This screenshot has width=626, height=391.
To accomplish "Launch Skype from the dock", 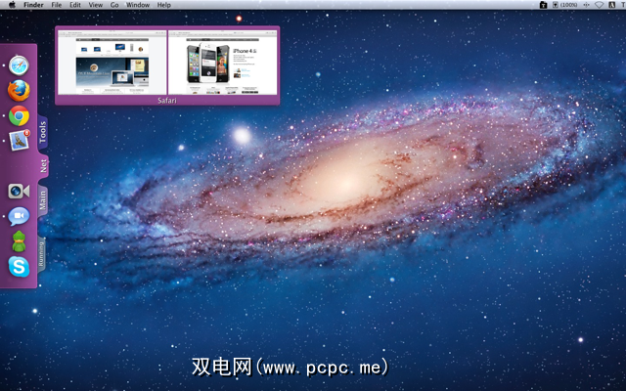I will click(x=19, y=267).
